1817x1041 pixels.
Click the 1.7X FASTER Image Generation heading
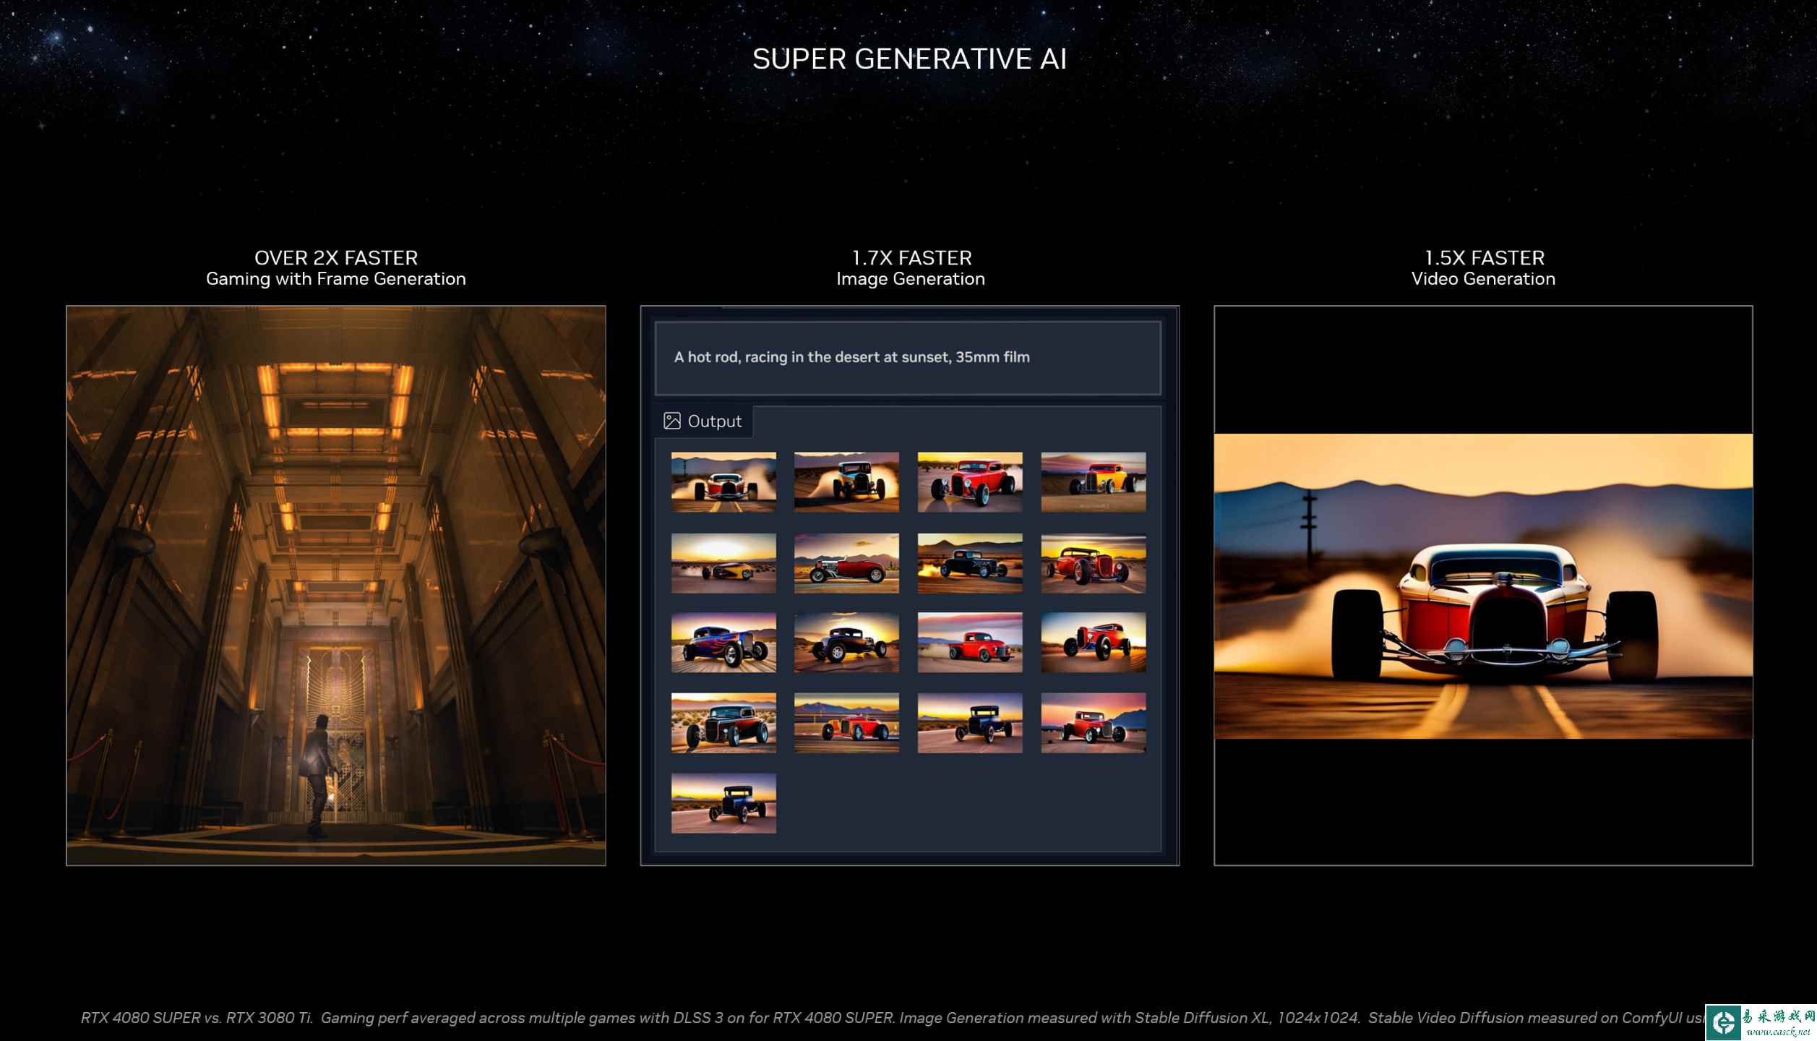pos(911,267)
